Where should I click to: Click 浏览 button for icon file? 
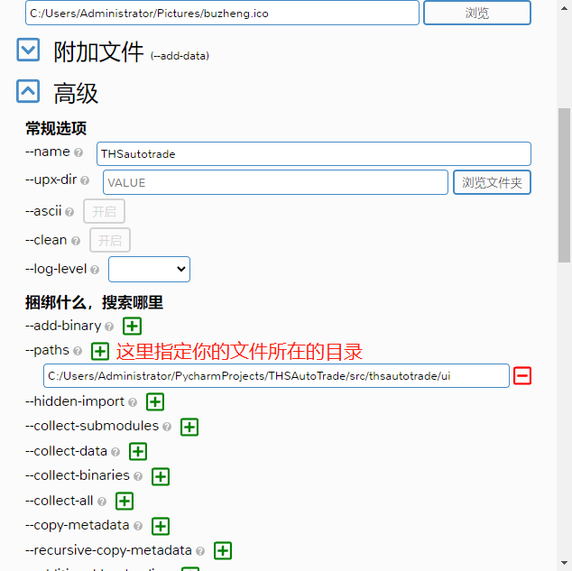pyautogui.click(x=476, y=13)
